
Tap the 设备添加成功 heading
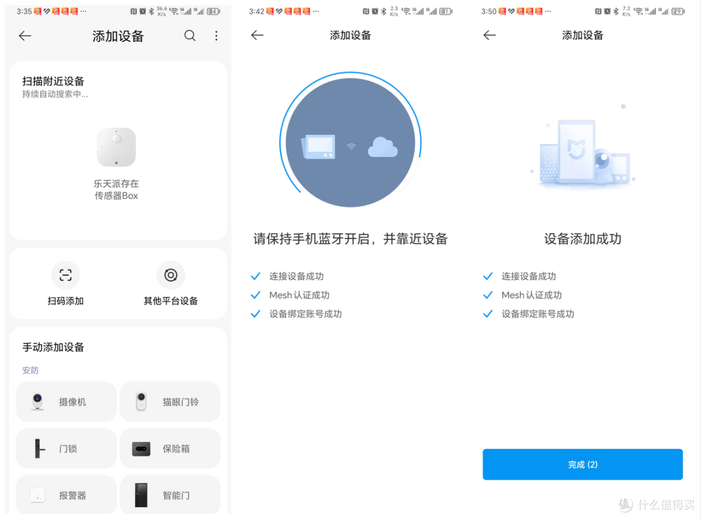(x=582, y=238)
